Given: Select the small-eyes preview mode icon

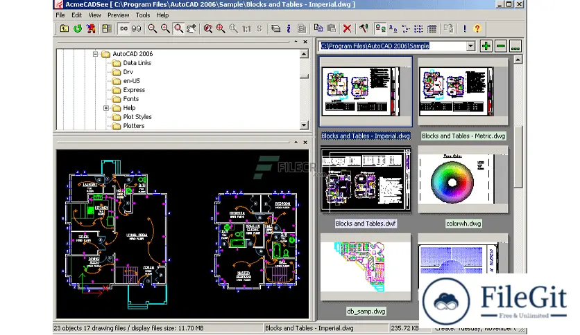Looking at the screenshot, I should point(123,28).
